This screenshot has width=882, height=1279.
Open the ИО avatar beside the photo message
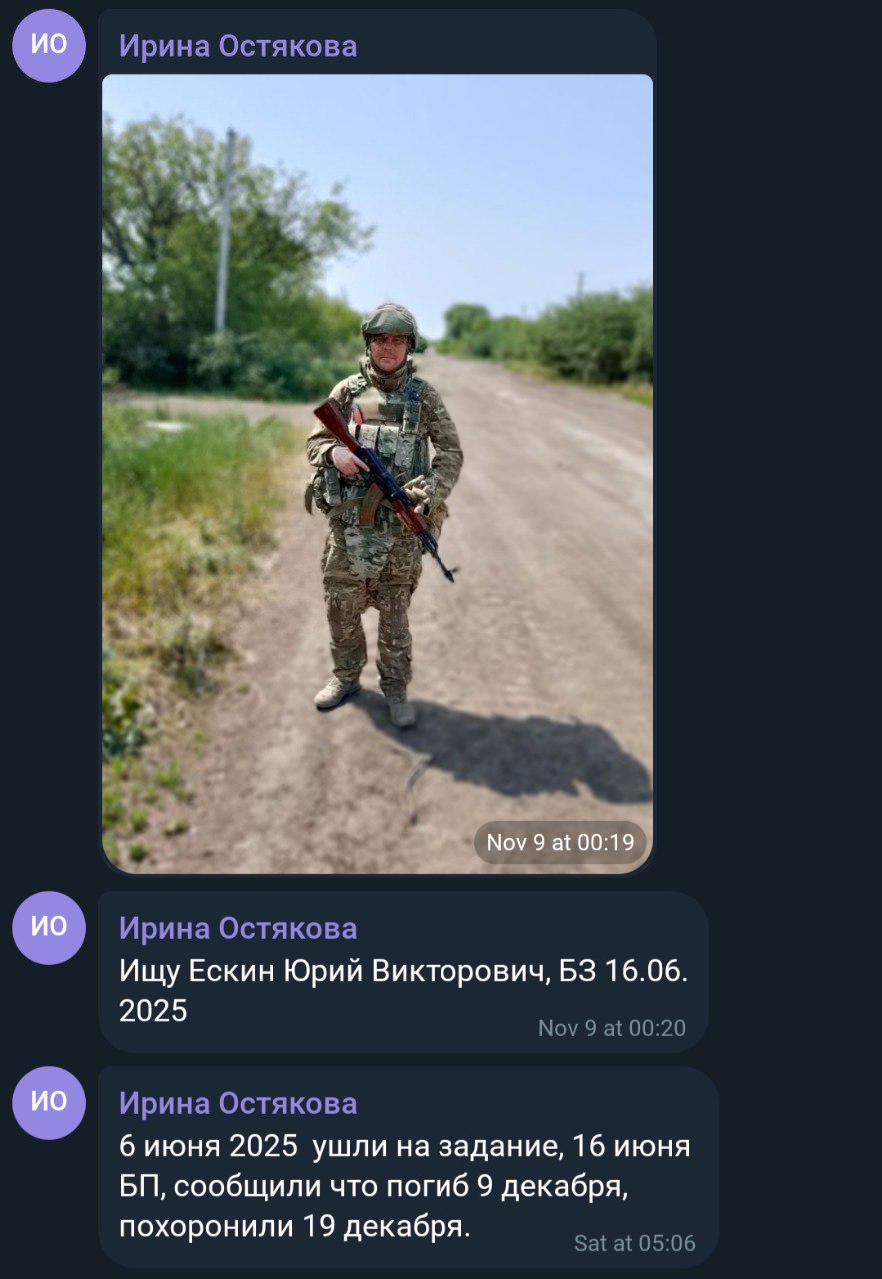click(x=49, y=46)
